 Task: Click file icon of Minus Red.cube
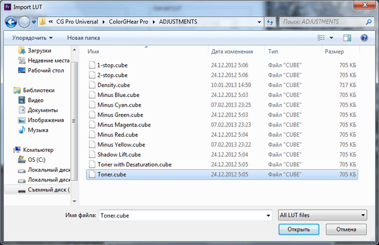[x=92, y=134]
